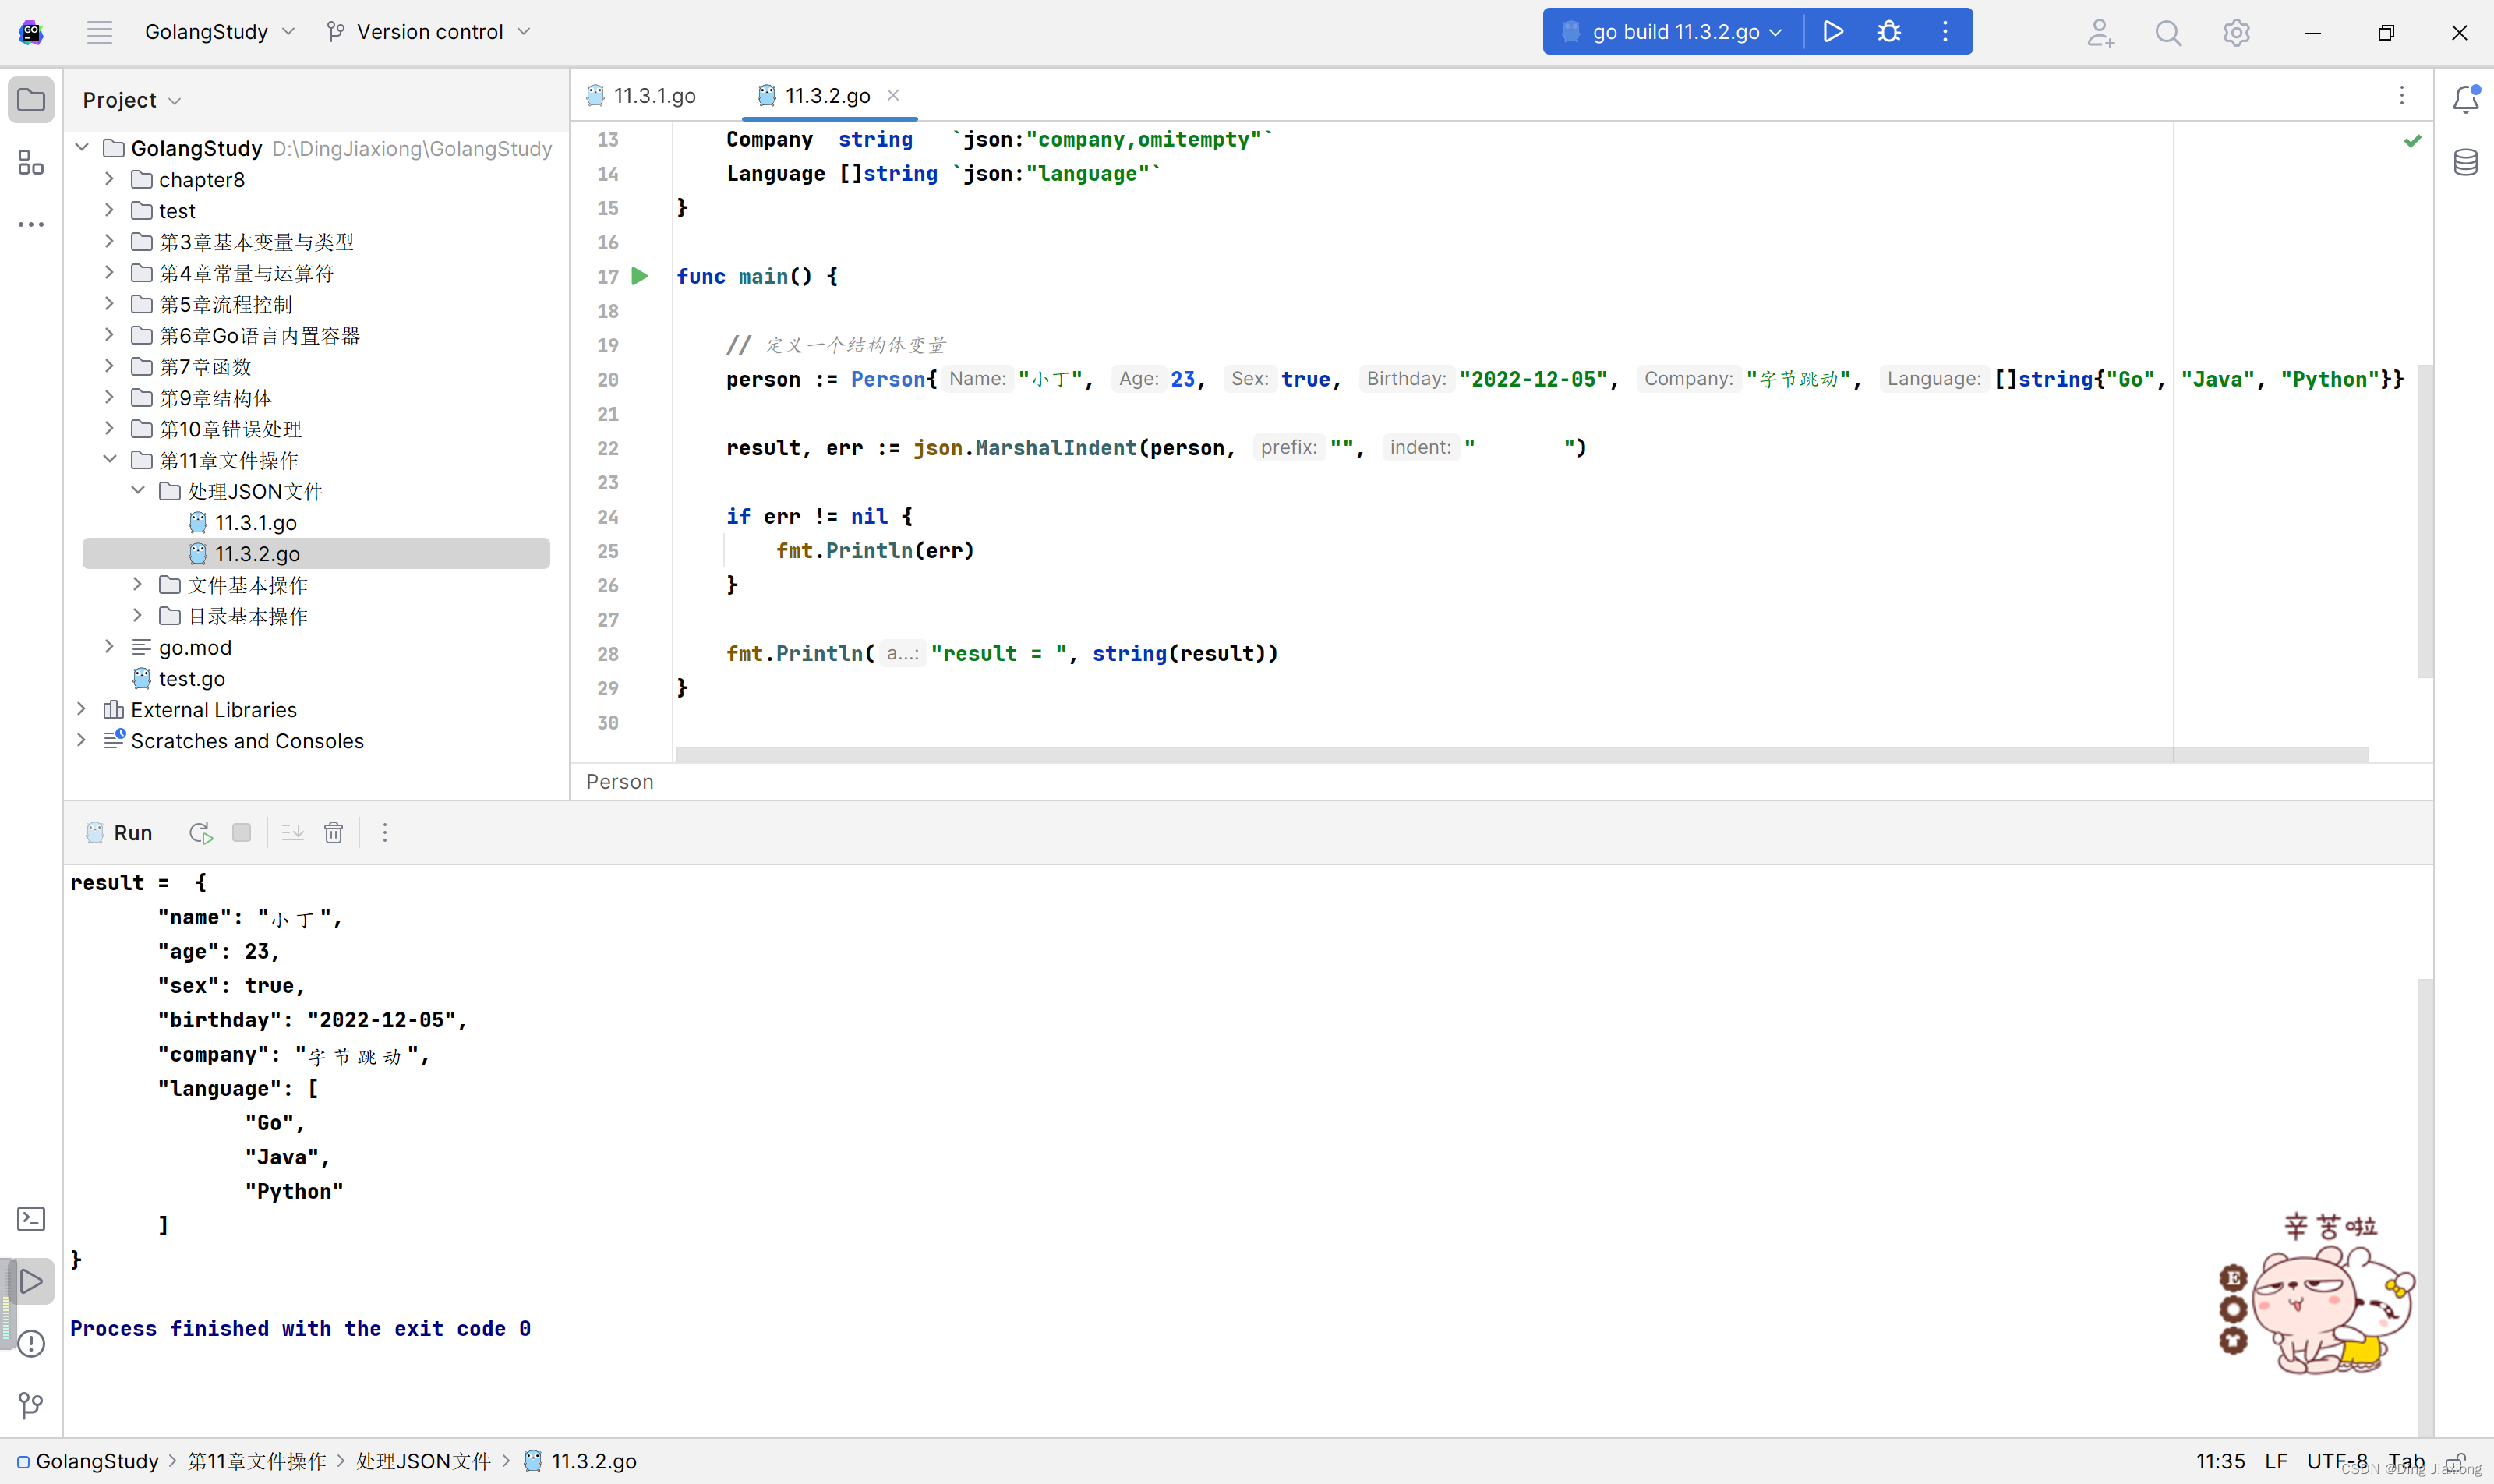
Task: Open IDE settings gear
Action: [2236, 33]
